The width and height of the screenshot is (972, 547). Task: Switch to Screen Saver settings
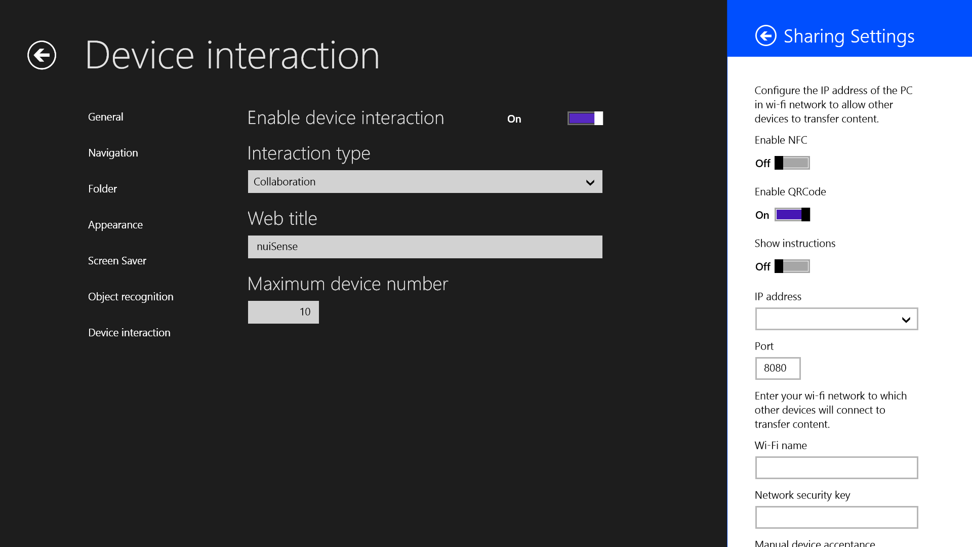coord(117,261)
